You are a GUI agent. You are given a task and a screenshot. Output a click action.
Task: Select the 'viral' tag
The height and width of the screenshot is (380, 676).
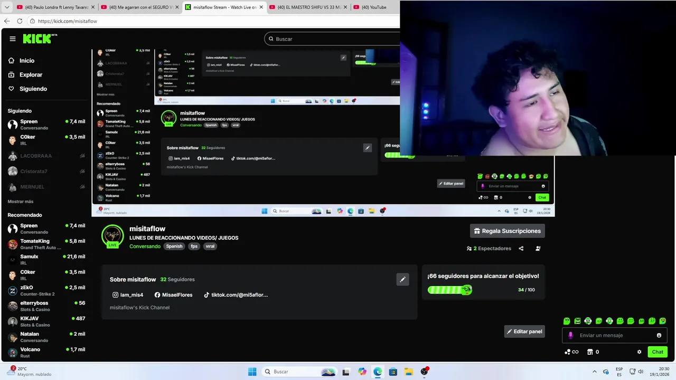click(210, 246)
